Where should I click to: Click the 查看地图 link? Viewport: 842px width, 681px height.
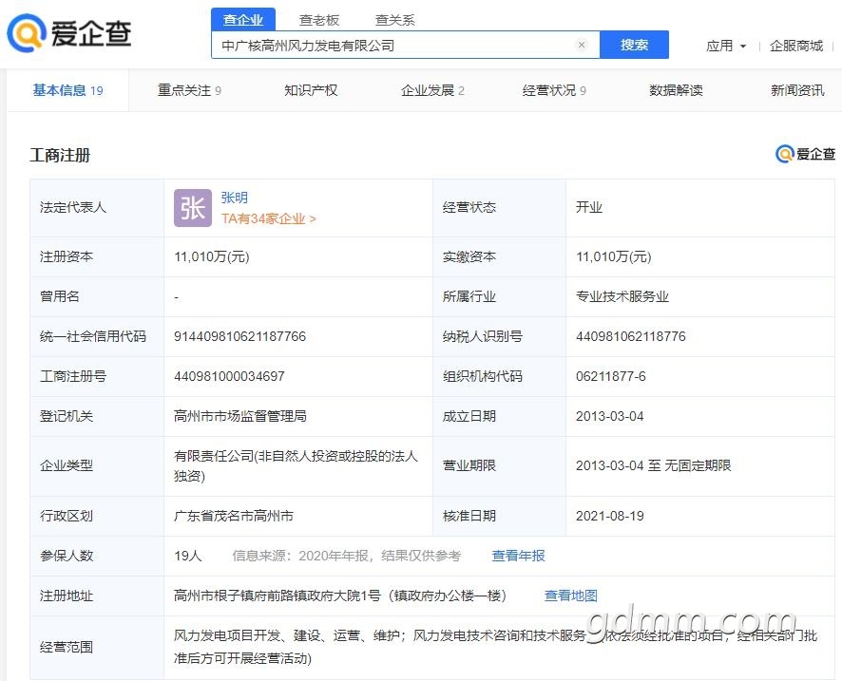(571, 596)
